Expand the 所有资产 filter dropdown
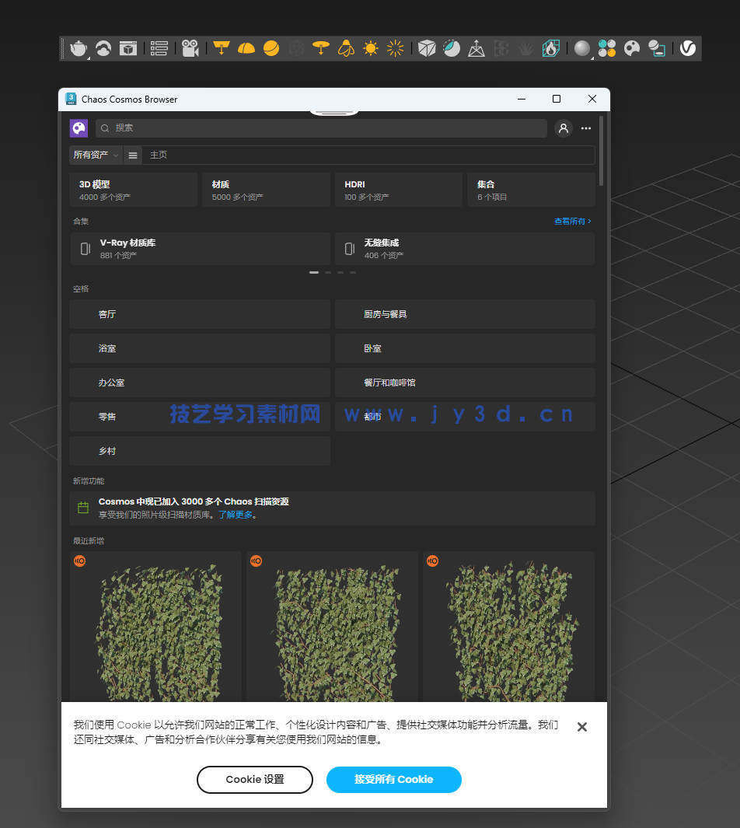This screenshot has height=828, width=740. click(x=94, y=155)
